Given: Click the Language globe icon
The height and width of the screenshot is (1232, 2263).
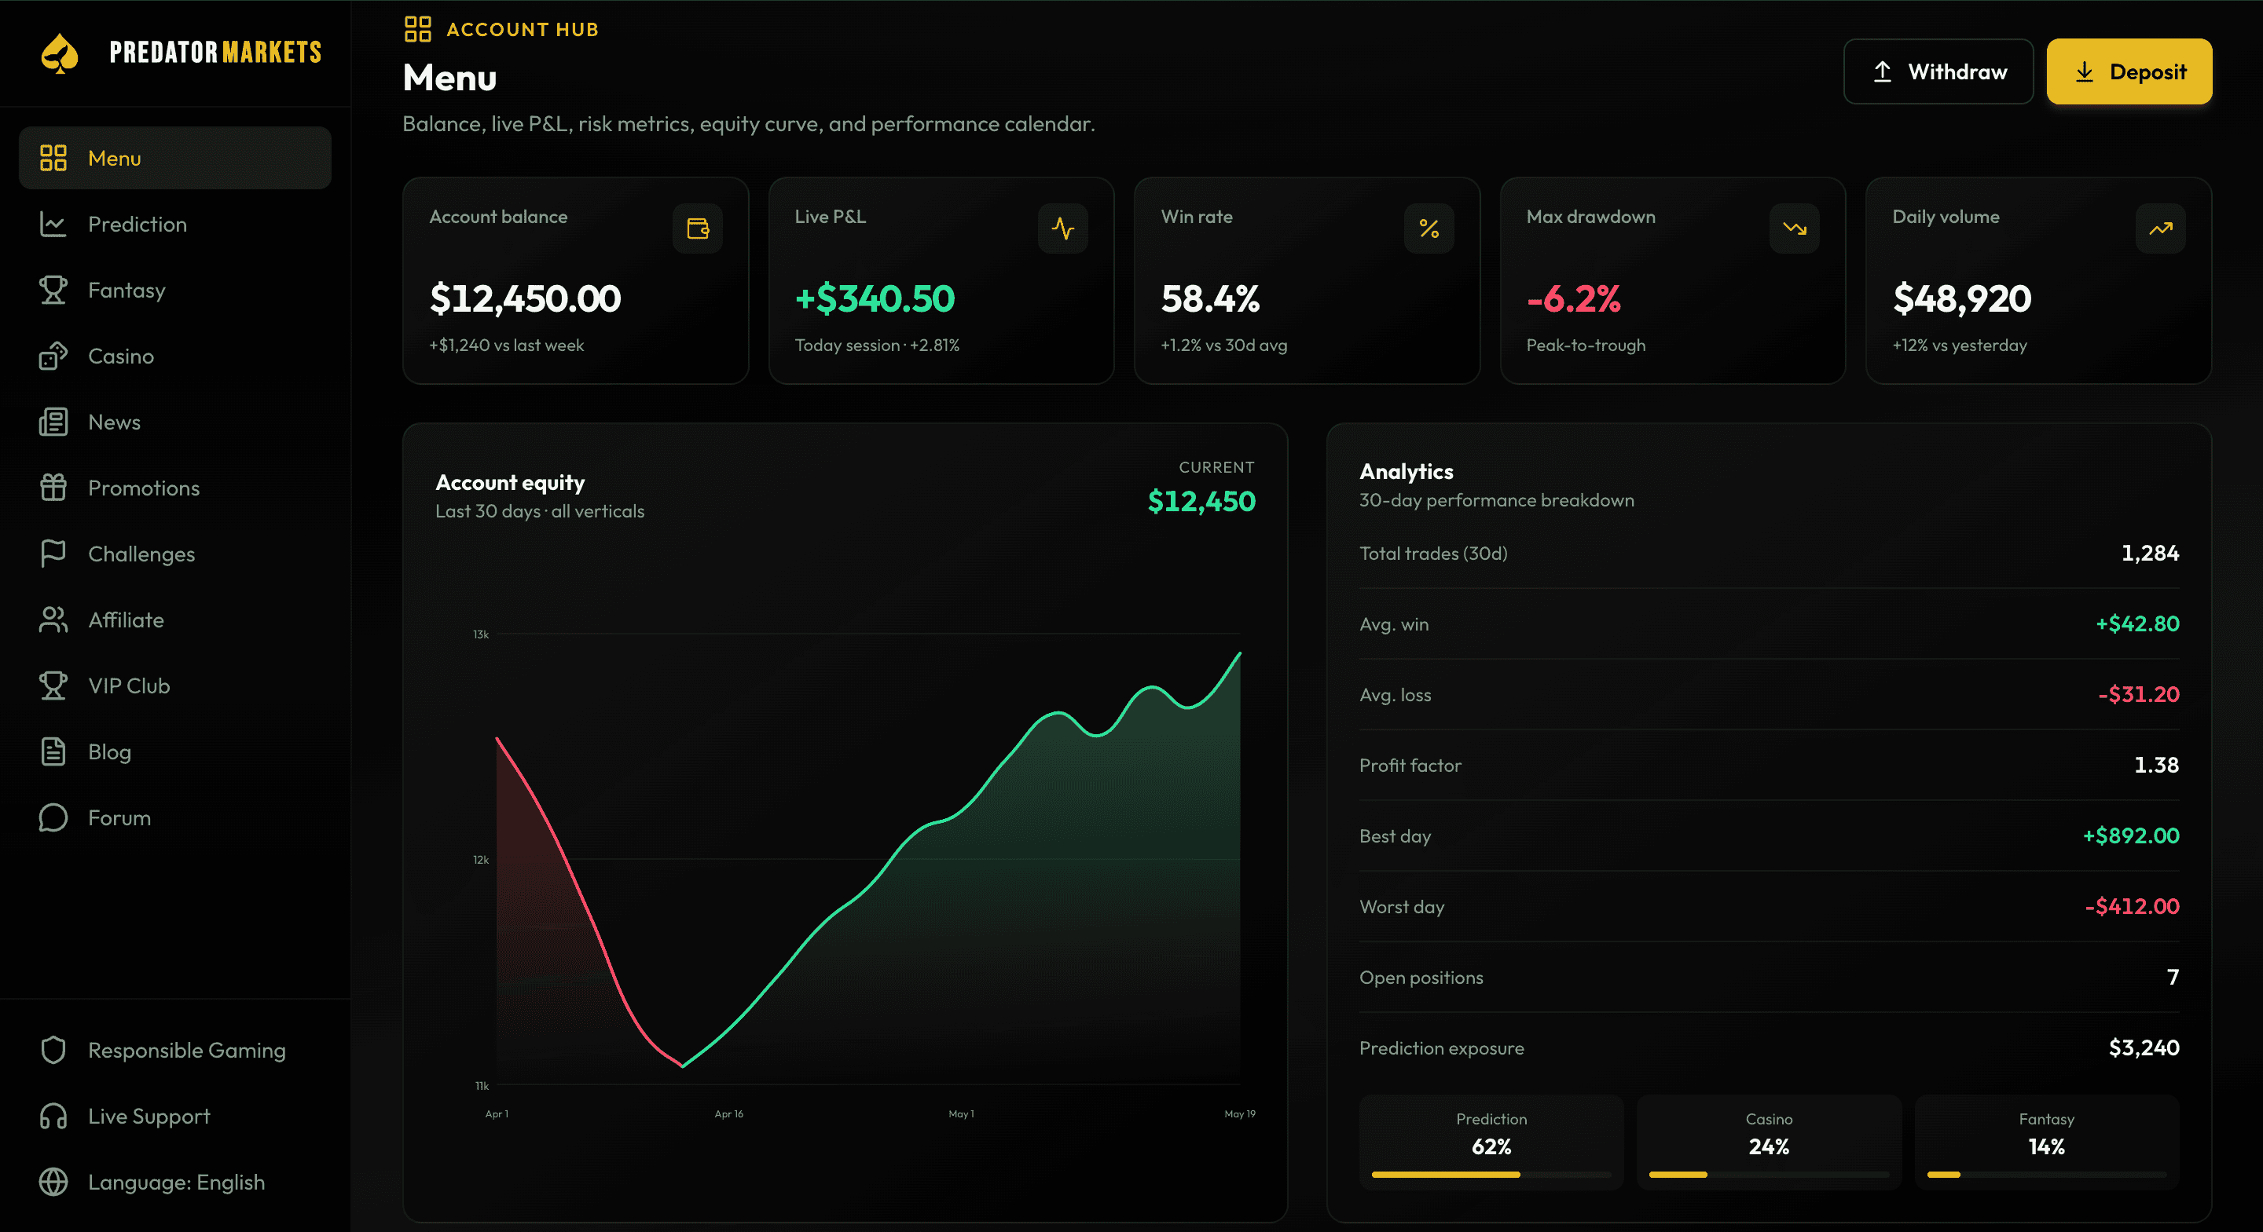Looking at the screenshot, I should (x=53, y=1182).
